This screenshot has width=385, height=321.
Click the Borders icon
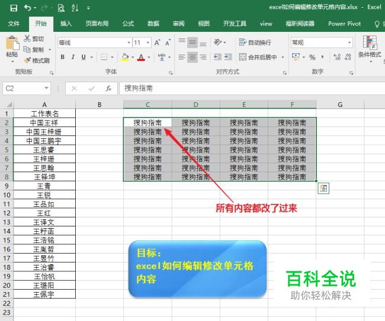tap(104, 57)
